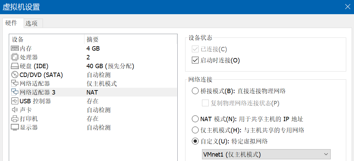Switch to the 硬件 tab

pyautogui.click(x=11, y=23)
